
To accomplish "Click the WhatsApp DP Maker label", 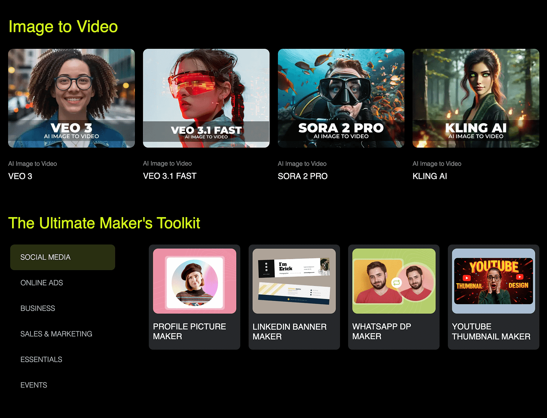I will click(382, 331).
